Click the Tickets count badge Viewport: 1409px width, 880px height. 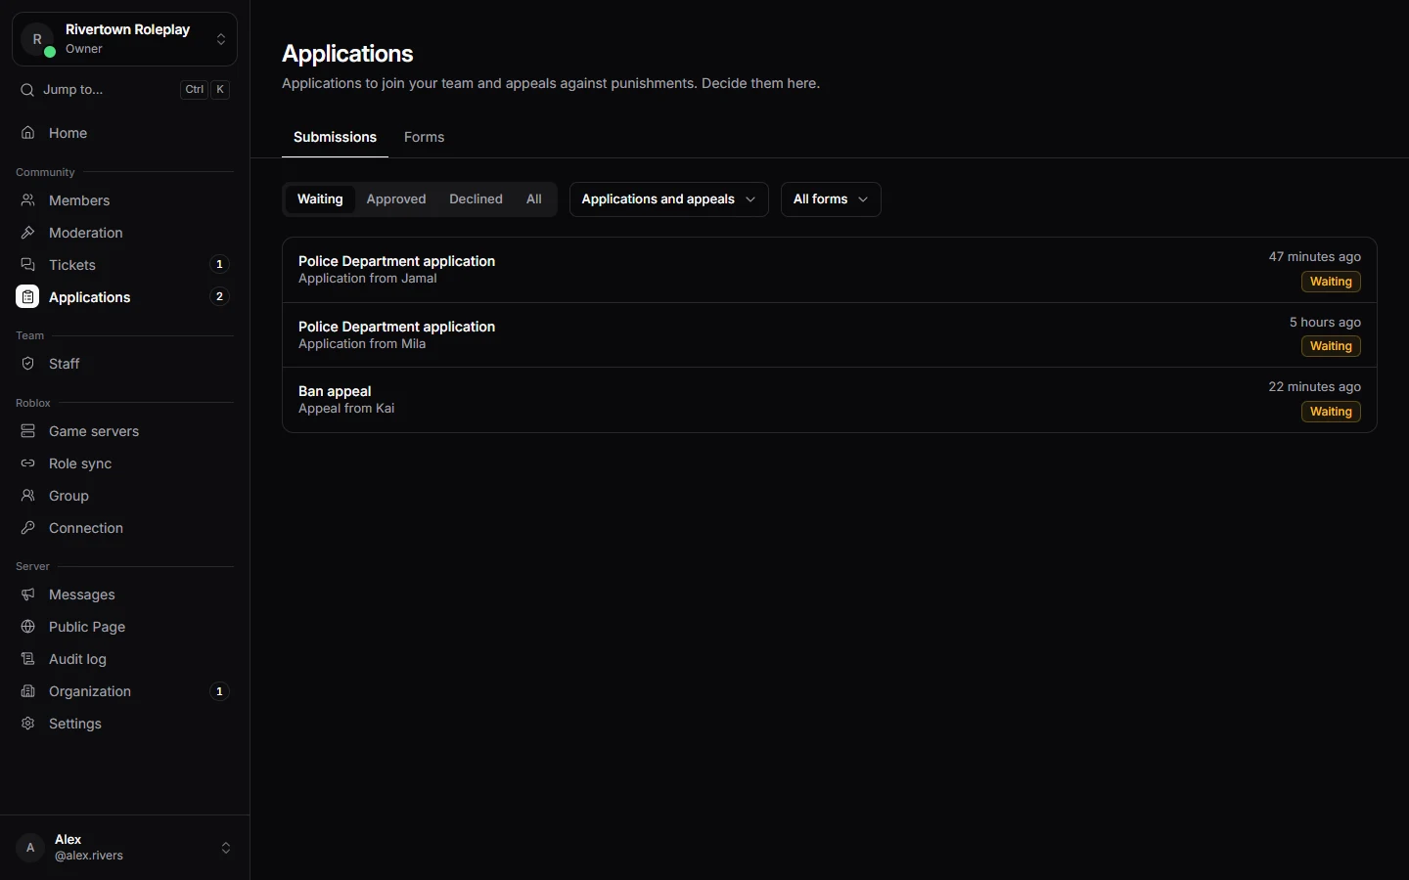219,264
